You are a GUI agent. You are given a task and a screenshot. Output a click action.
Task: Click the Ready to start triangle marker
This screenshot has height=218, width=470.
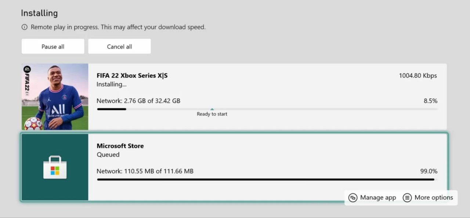(x=212, y=109)
